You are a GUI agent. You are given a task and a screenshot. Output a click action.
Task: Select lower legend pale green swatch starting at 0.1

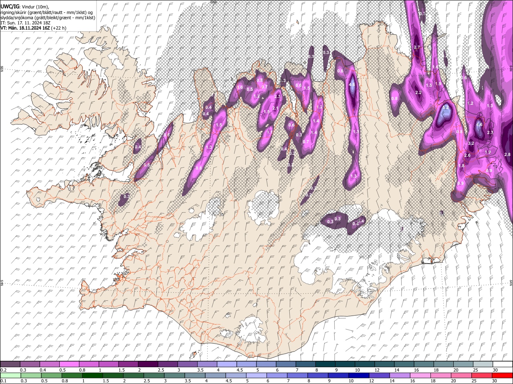[10, 375]
